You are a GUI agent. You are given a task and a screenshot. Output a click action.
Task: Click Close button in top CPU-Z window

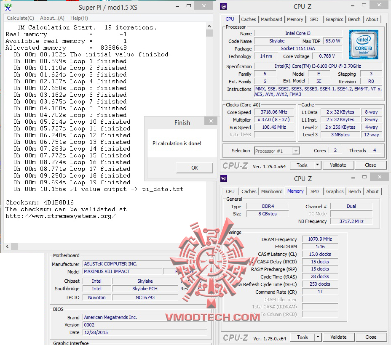point(370,165)
